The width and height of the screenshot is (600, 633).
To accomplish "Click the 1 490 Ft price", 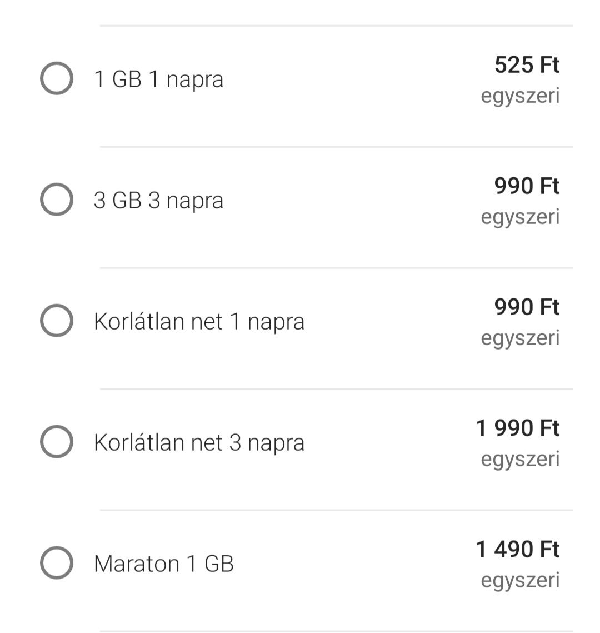I will coord(518,550).
